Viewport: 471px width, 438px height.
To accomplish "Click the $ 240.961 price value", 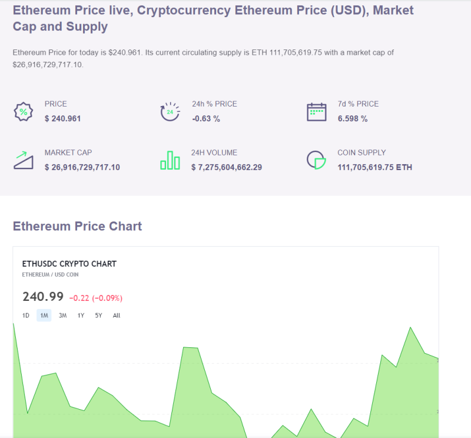I will (x=62, y=118).
